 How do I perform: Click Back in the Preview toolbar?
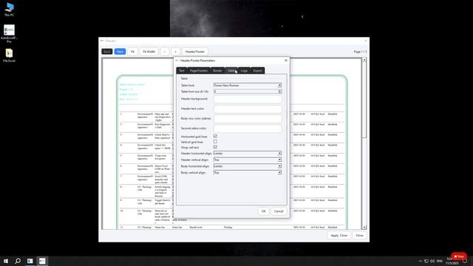(106, 52)
